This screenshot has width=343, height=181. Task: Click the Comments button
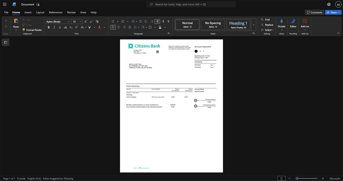coord(314,12)
